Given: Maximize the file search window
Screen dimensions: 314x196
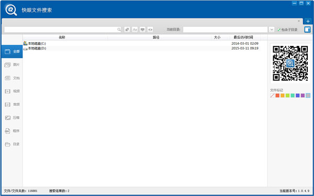Looking at the screenshot, I should pos(301,3).
